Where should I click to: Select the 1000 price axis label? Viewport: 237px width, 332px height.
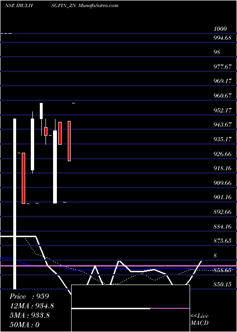(x=220, y=29)
